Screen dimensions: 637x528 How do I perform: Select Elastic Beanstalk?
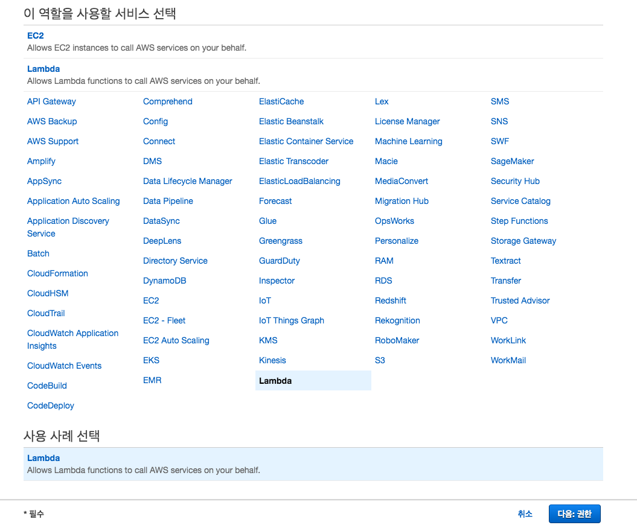point(291,121)
